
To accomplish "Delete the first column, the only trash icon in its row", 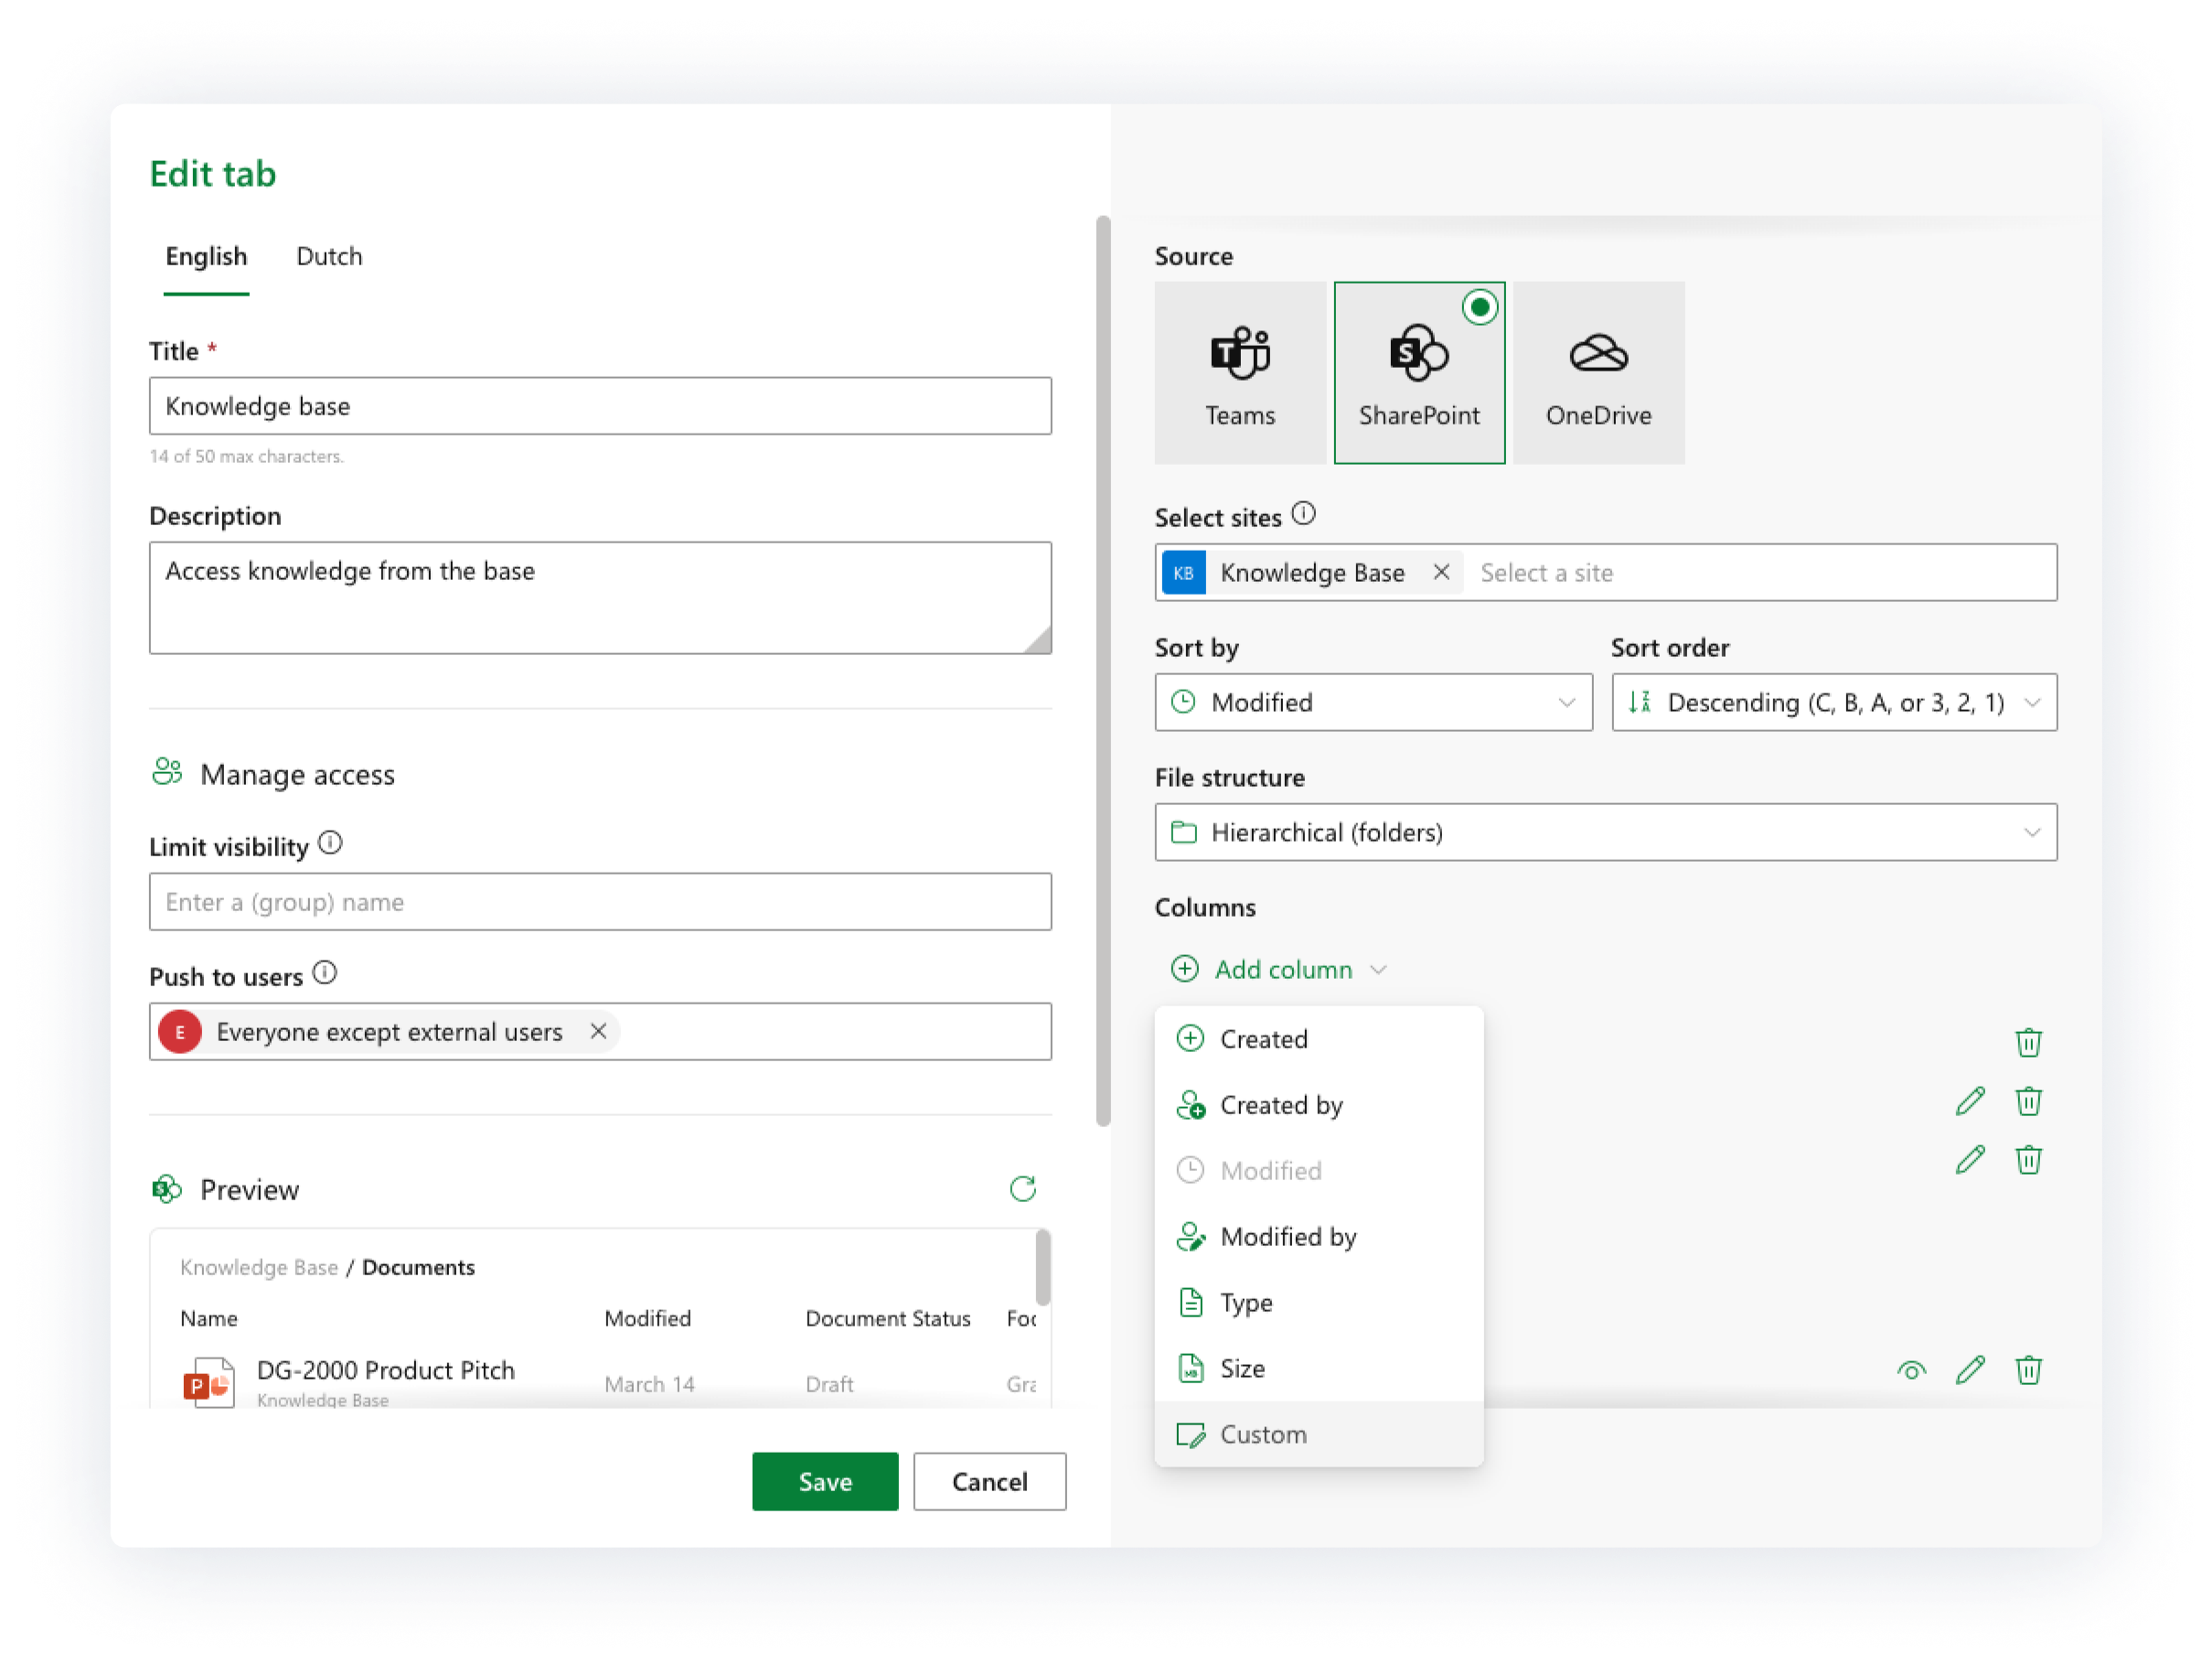I will click(2028, 1043).
